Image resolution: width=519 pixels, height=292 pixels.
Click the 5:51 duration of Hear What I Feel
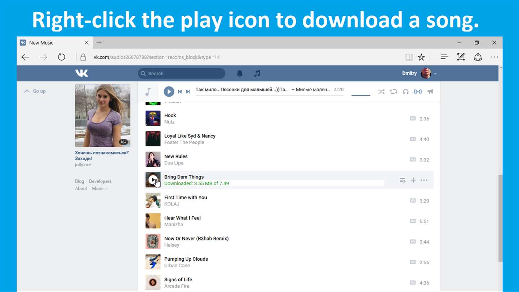(424, 221)
